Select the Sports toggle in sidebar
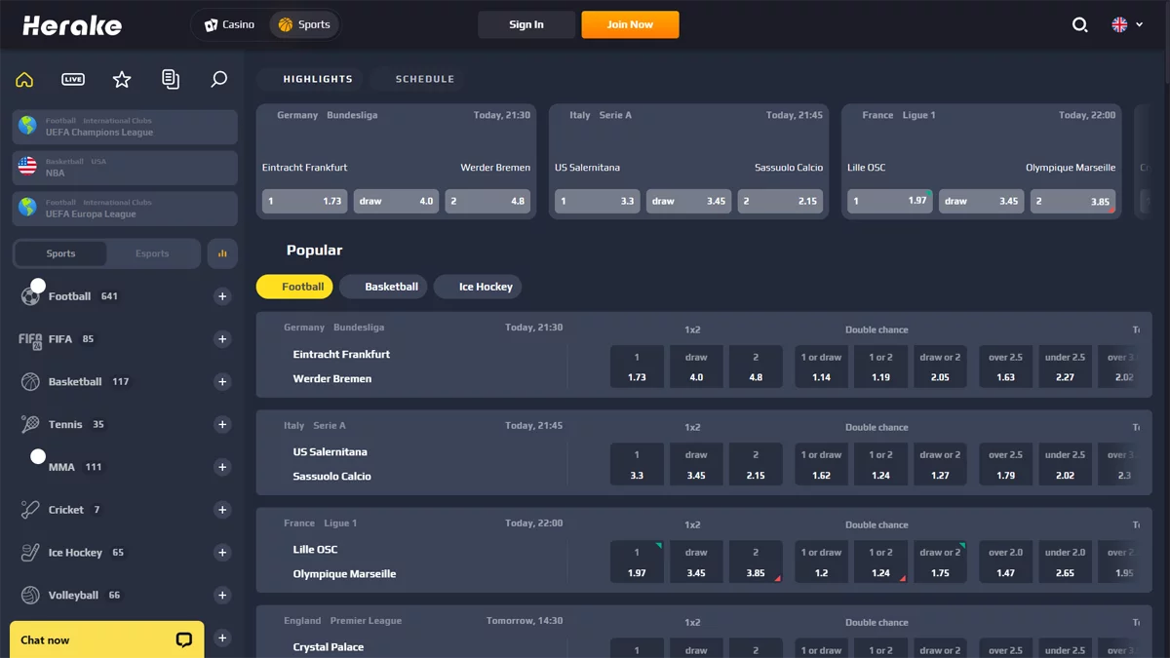The width and height of the screenshot is (1170, 658). pos(60,253)
